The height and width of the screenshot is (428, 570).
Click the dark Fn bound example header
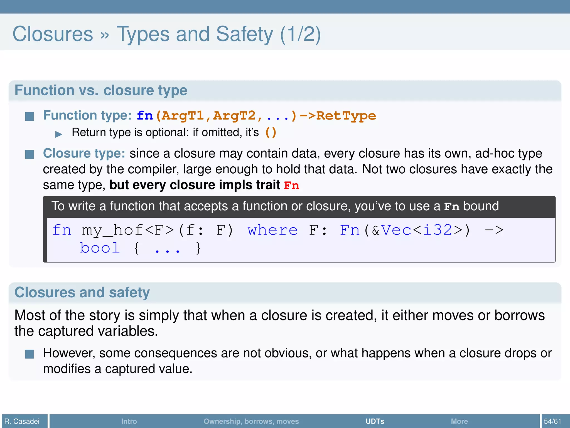click(x=275, y=206)
